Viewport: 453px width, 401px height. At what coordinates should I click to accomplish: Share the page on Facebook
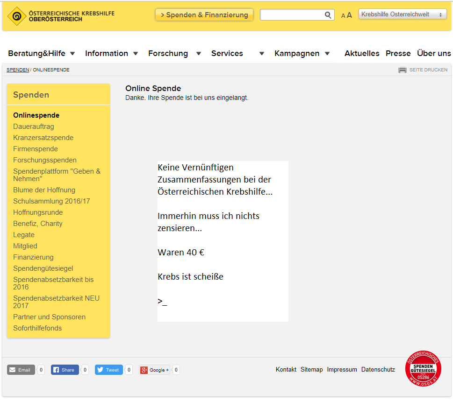tap(65, 370)
